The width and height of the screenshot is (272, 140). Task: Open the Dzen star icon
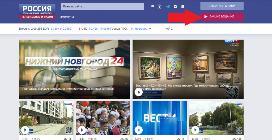click(x=175, y=7)
